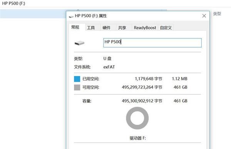The image size is (231, 149).
Task: Click the 1.12 MB used size value
Action: (179, 79)
